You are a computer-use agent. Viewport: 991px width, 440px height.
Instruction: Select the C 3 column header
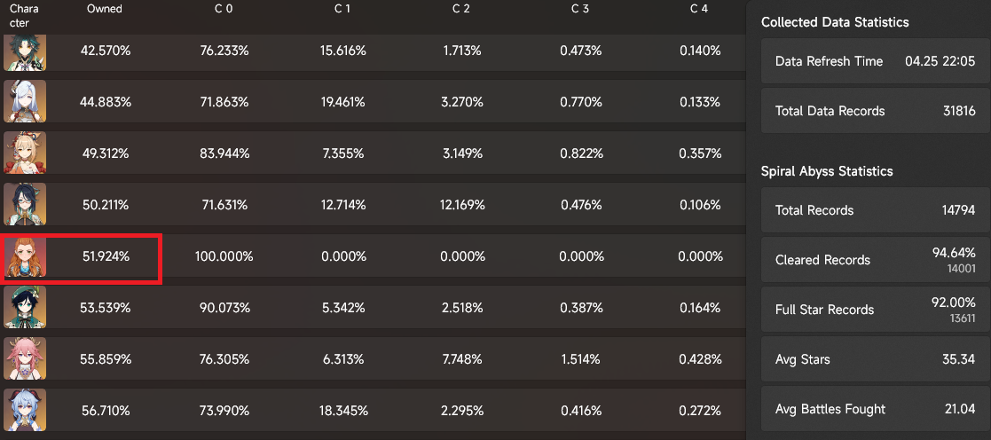580,9
